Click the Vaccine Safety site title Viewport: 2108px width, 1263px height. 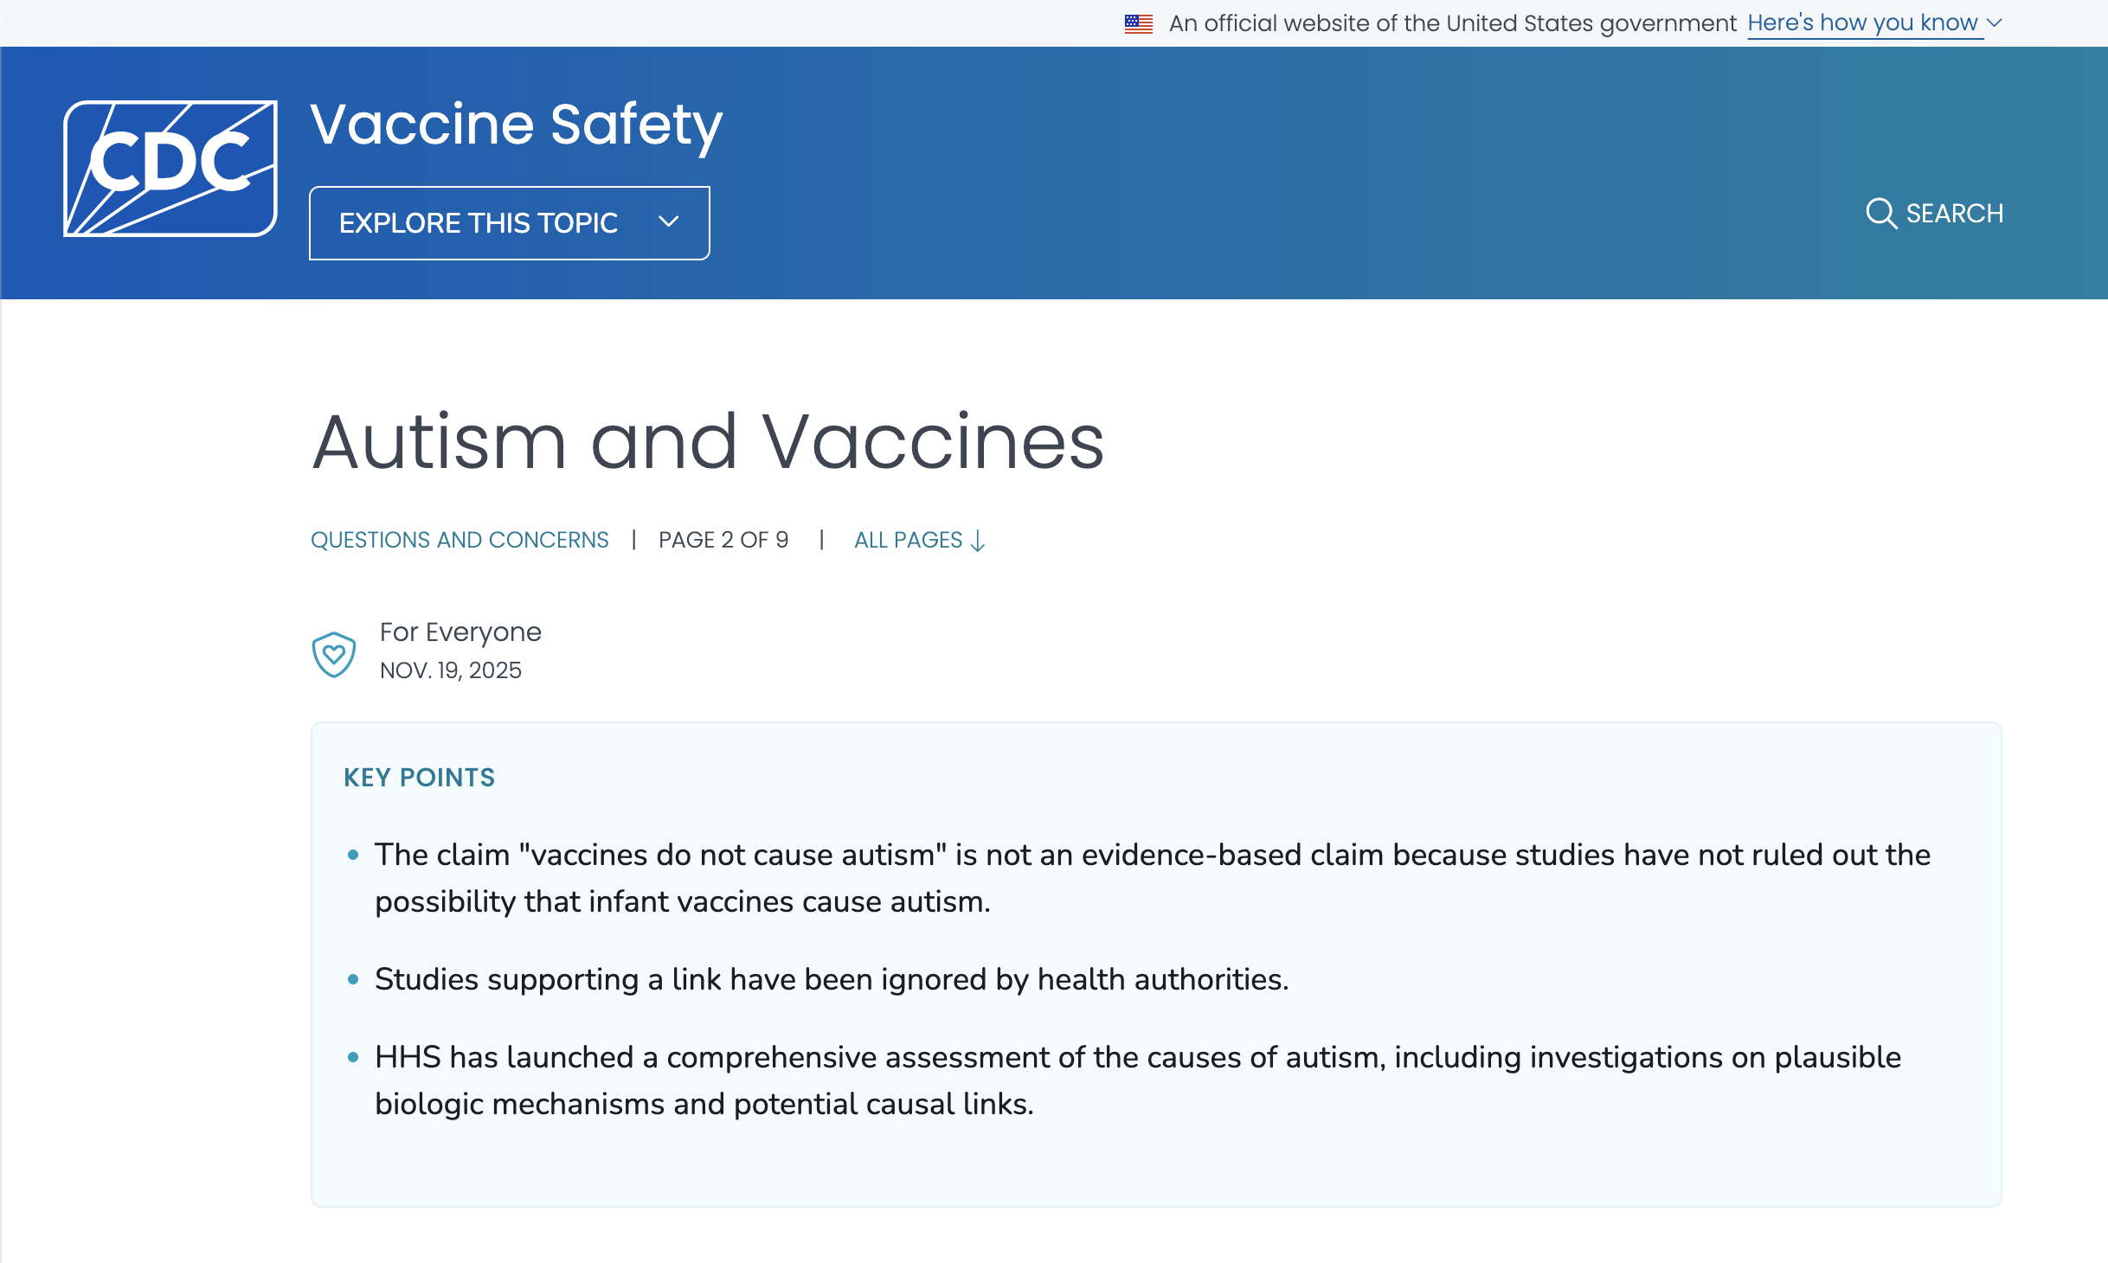tap(516, 125)
